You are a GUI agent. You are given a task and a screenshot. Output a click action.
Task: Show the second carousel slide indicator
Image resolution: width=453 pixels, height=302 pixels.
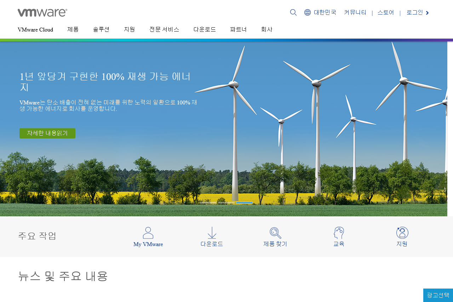point(226,203)
